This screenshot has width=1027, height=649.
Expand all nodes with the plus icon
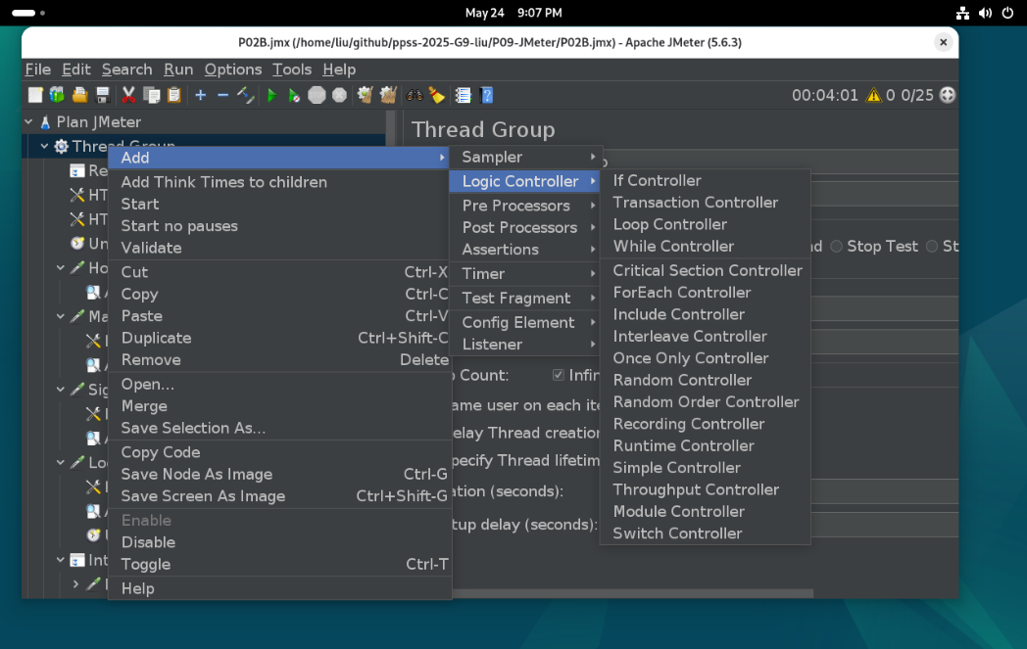click(201, 96)
